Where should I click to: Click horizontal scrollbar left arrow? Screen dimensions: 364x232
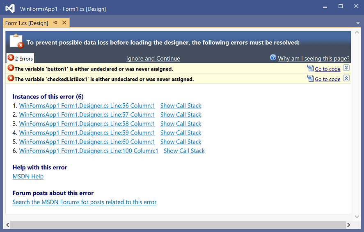coord(8,225)
